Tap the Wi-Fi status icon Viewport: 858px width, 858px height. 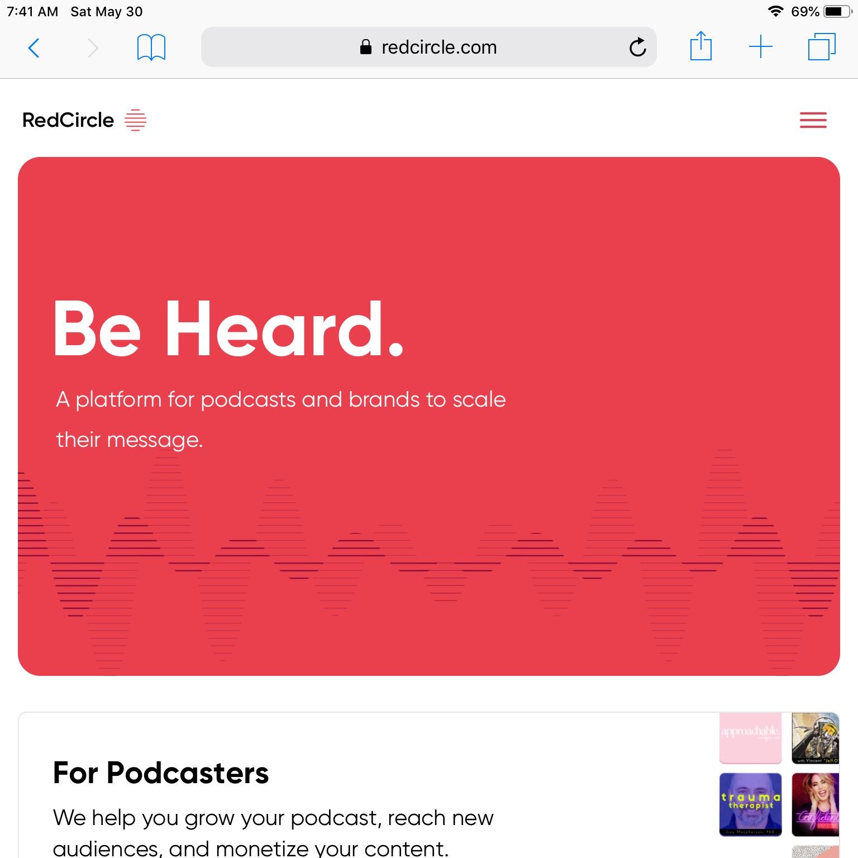point(775,11)
